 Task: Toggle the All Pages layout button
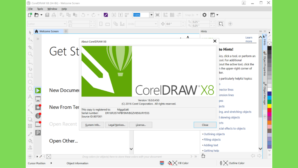coord(116,24)
